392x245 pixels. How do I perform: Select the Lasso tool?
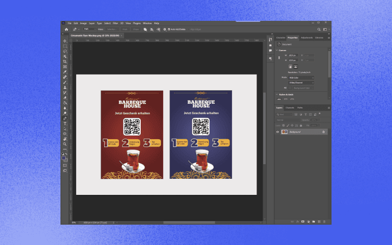click(x=65, y=51)
